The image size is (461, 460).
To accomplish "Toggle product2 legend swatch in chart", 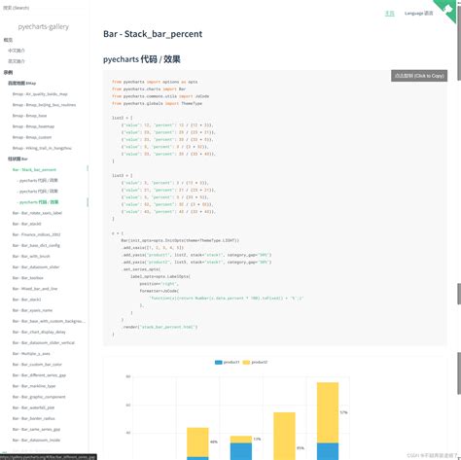I will click(x=246, y=362).
